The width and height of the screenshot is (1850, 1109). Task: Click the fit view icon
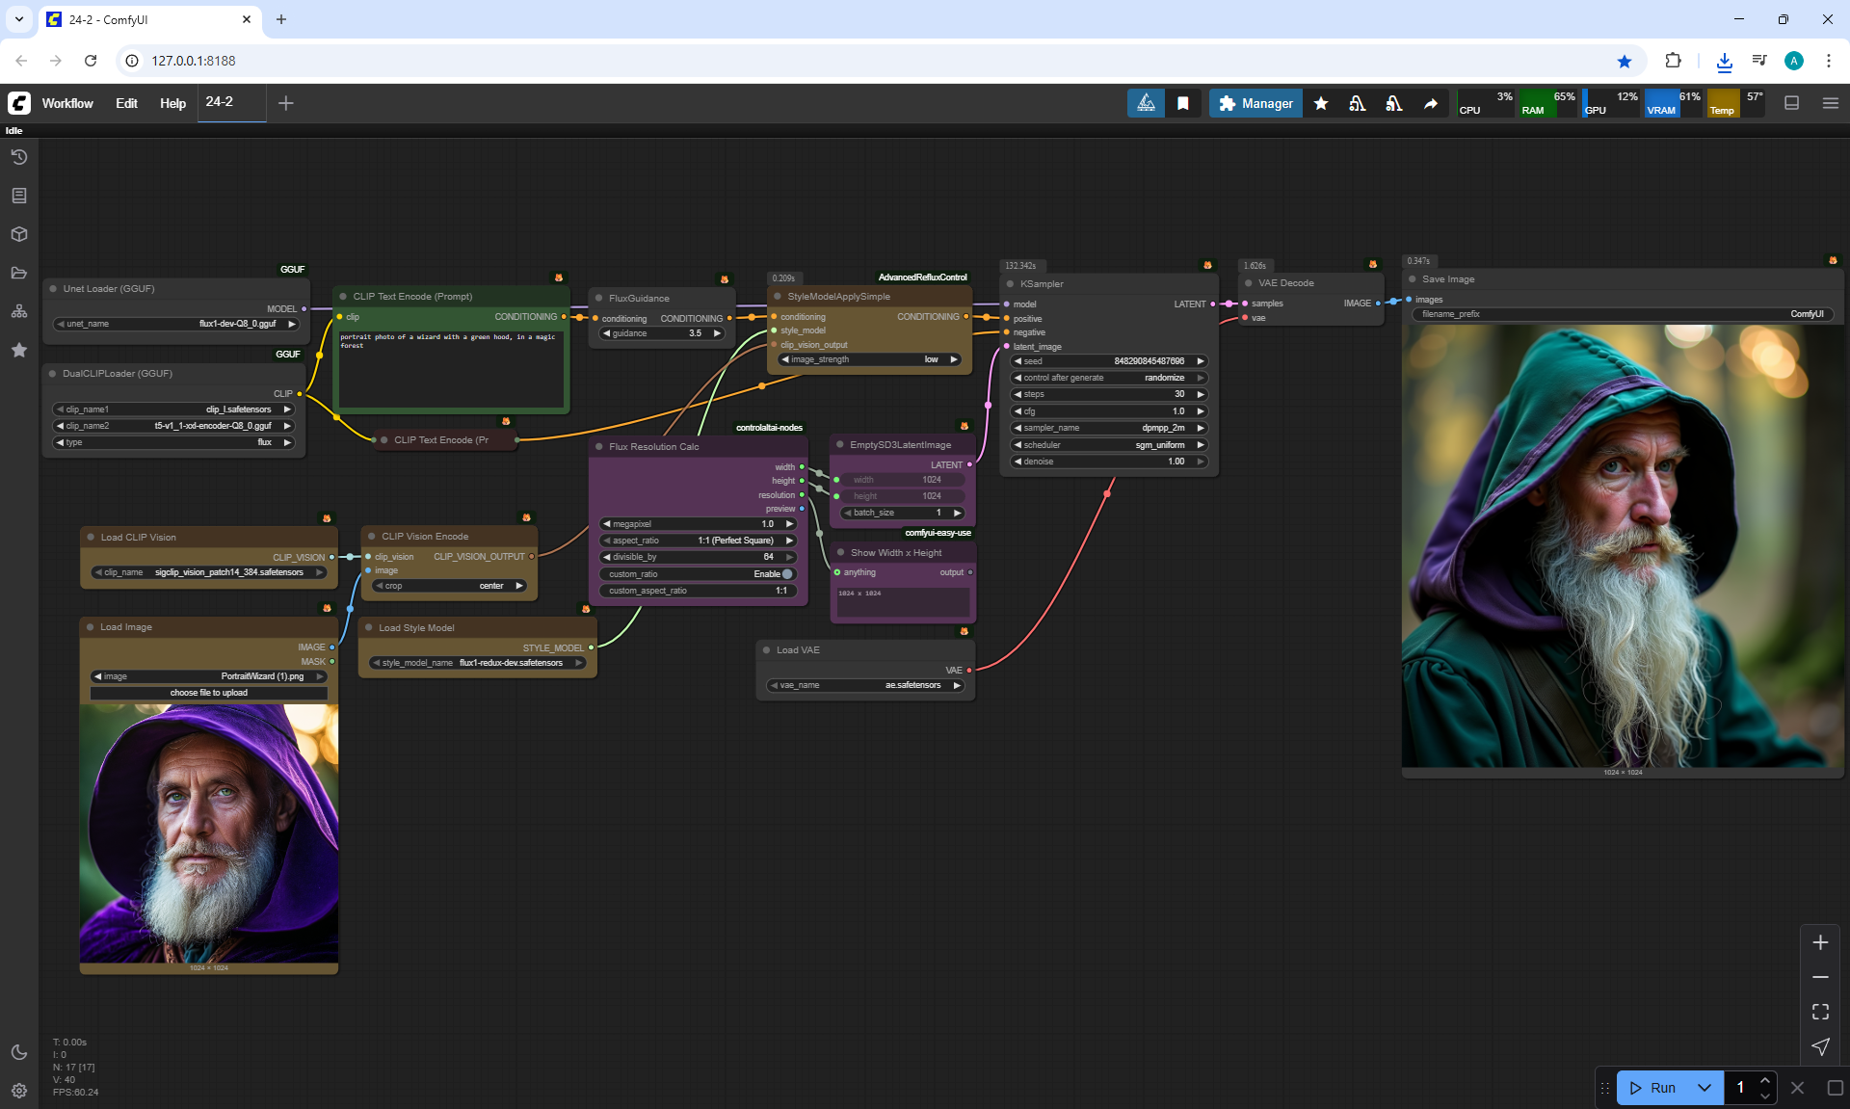pos(1820,1012)
